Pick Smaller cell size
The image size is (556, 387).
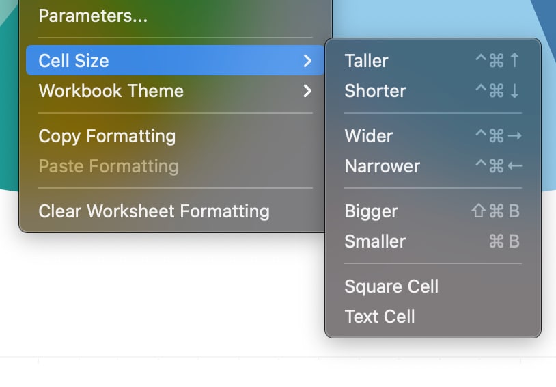433,241
